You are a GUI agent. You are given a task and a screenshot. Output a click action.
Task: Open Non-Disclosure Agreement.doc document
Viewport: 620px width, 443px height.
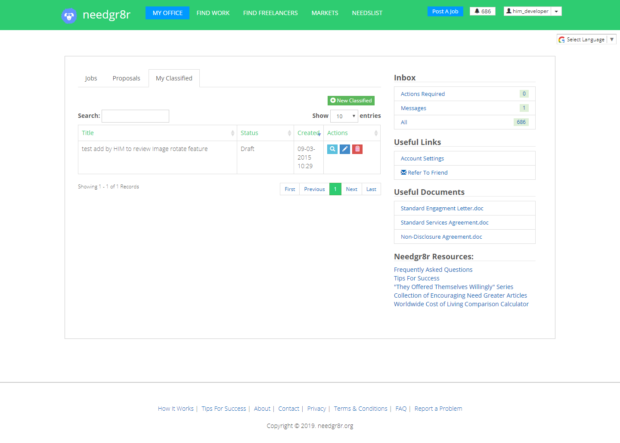point(441,237)
